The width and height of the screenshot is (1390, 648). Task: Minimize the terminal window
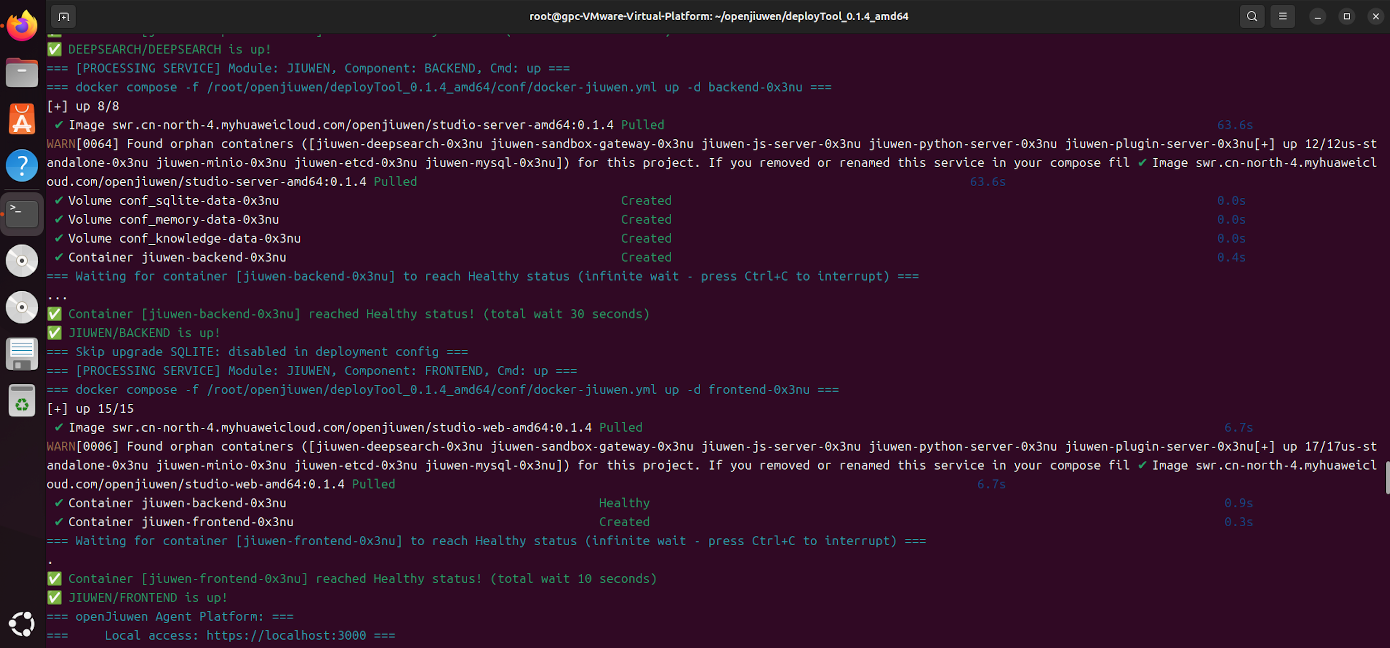pos(1317,16)
